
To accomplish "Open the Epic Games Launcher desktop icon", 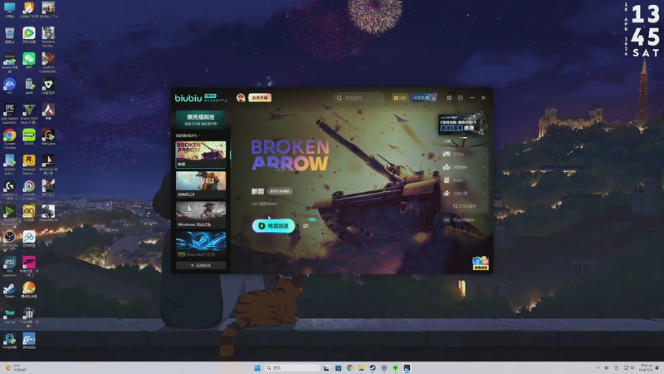I will 9,114.
